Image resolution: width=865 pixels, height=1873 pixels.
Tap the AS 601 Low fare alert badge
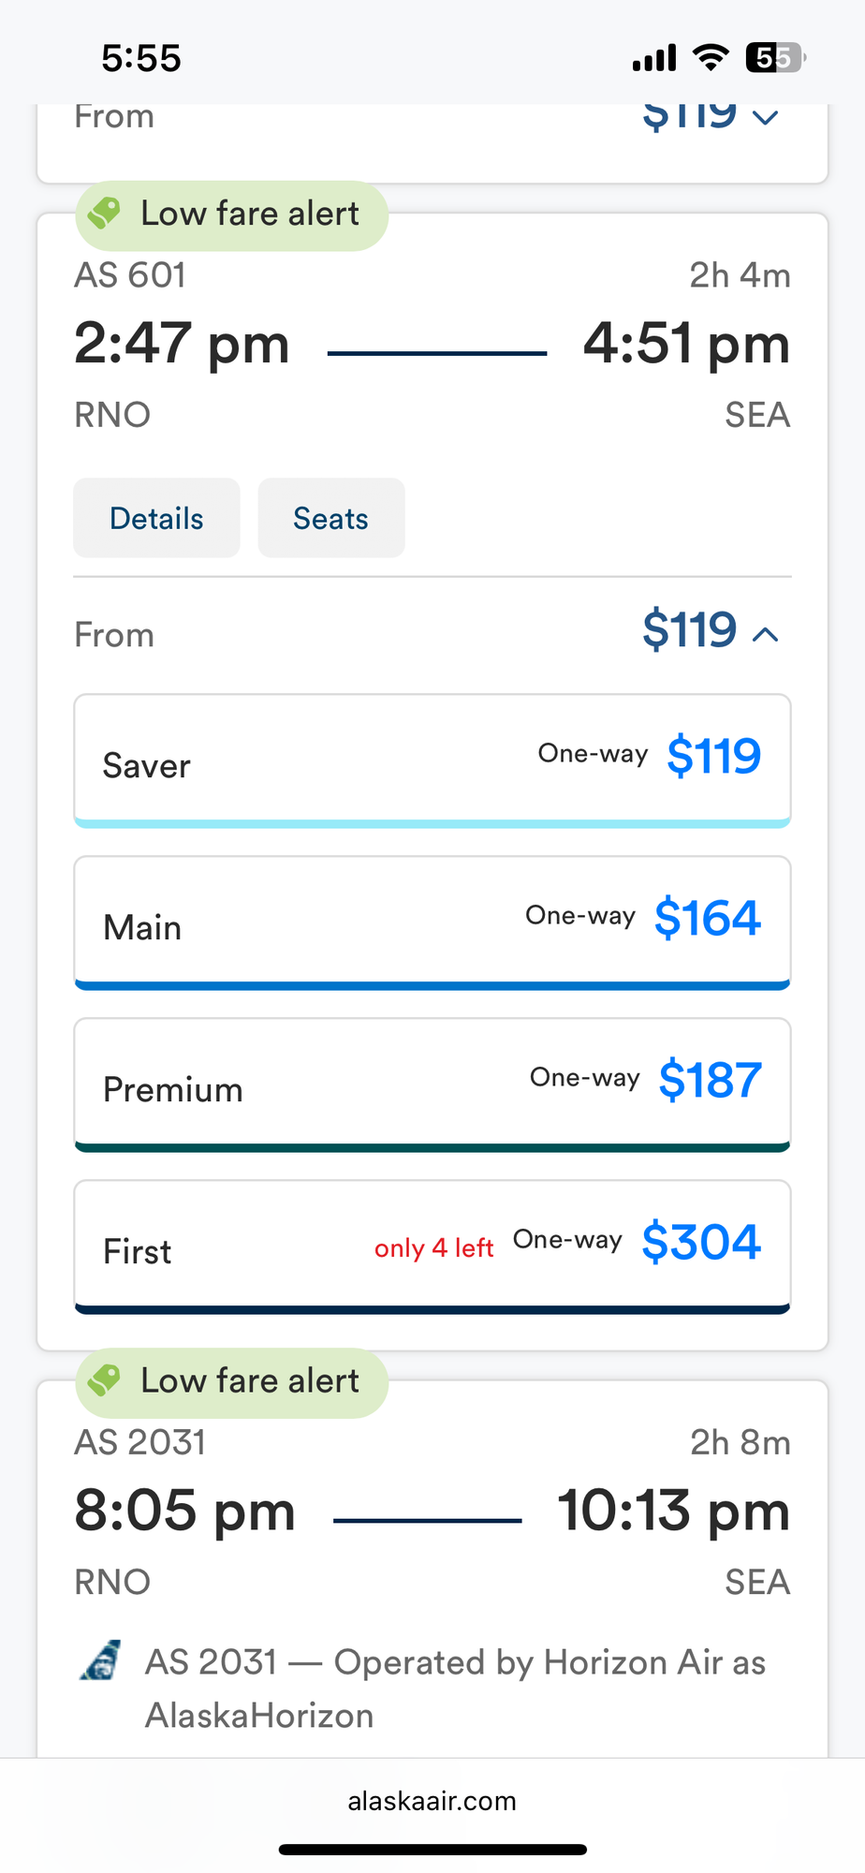[x=231, y=214]
